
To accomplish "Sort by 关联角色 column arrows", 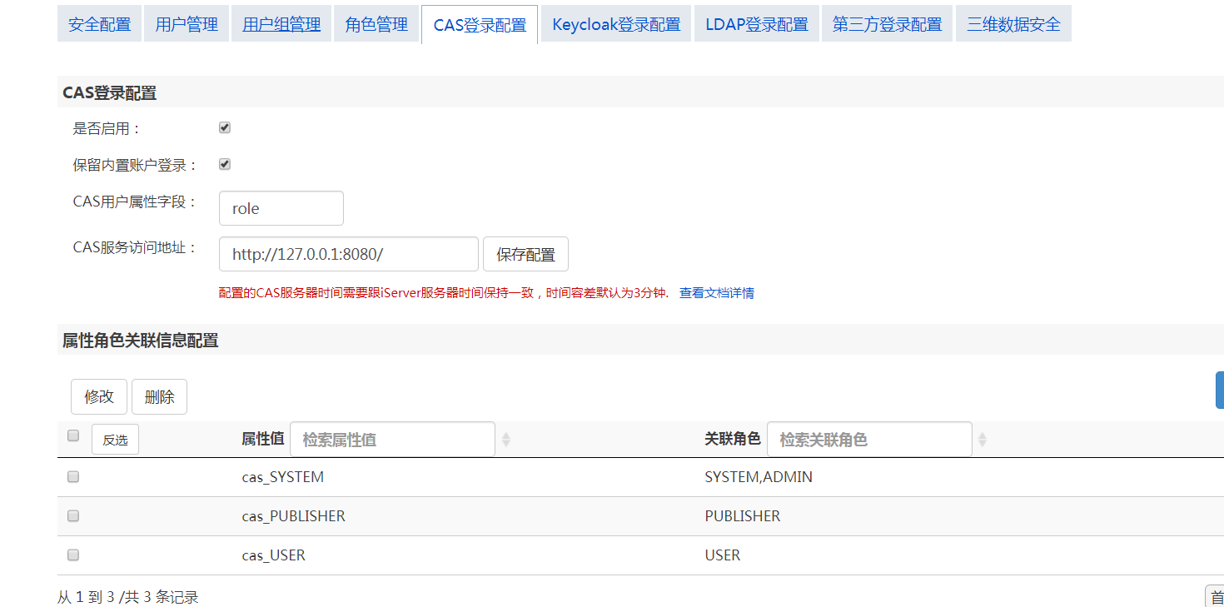I will click(x=983, y=440).
